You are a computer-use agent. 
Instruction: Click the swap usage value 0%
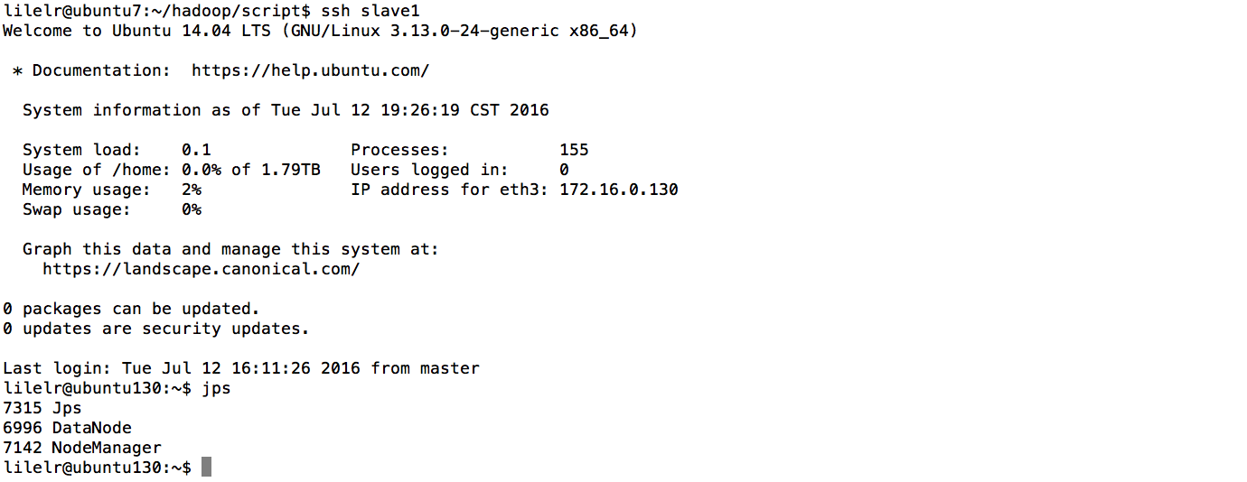(191, 209)
